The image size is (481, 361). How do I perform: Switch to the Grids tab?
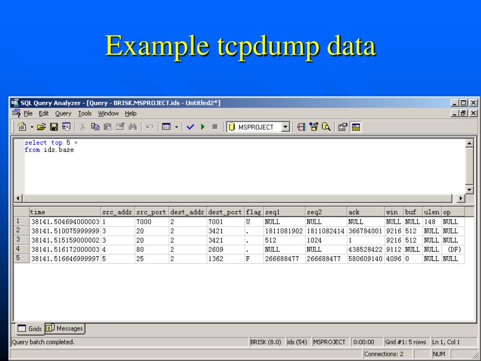coord(30,329)
